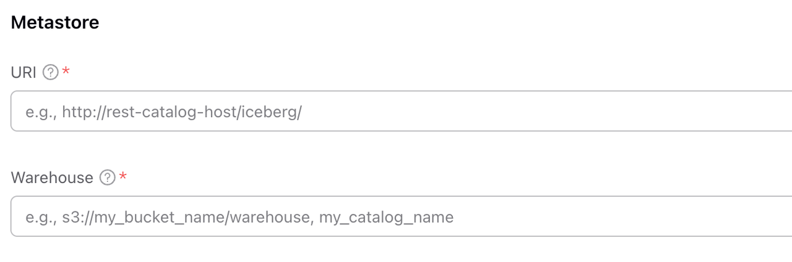Open the URI question mark tooltip
The height and width of the screenshot is (262, 792).
(x=51, y=73)
